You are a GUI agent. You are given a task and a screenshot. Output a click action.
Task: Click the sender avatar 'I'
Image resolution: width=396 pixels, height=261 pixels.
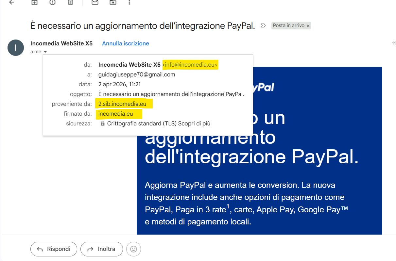point(16,48)
